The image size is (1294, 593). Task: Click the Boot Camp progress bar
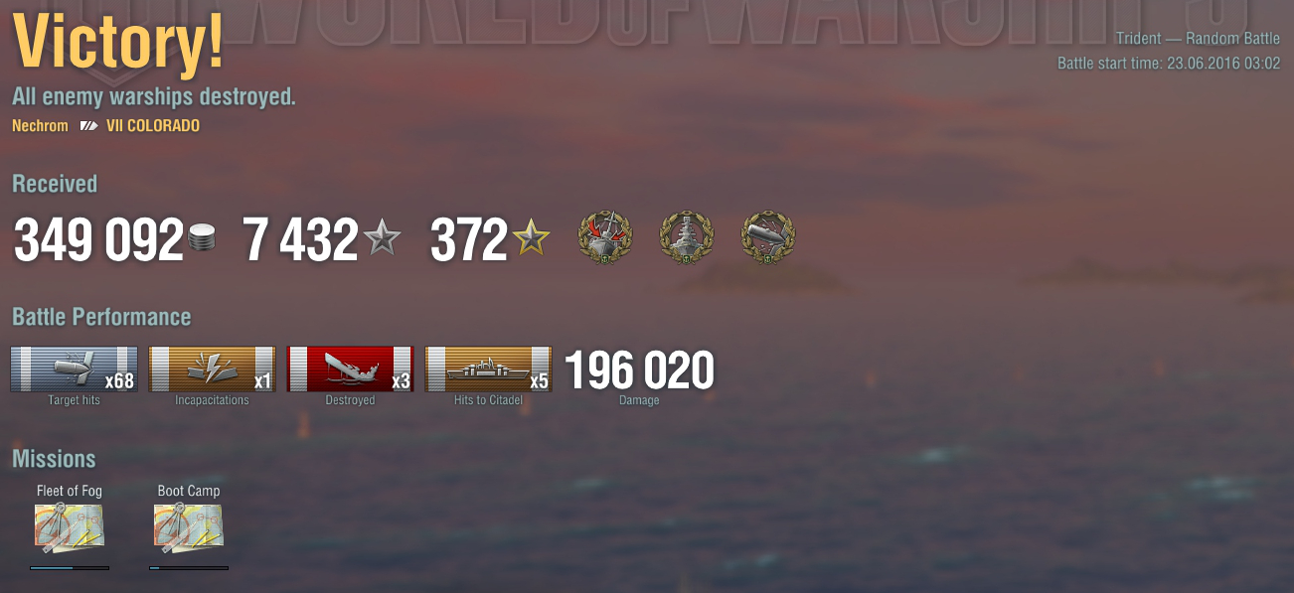189,568
